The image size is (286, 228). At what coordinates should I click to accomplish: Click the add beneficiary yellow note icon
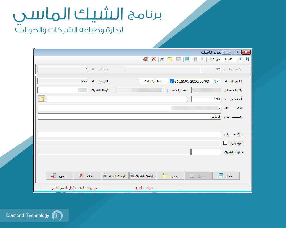[x=41, y=99]
